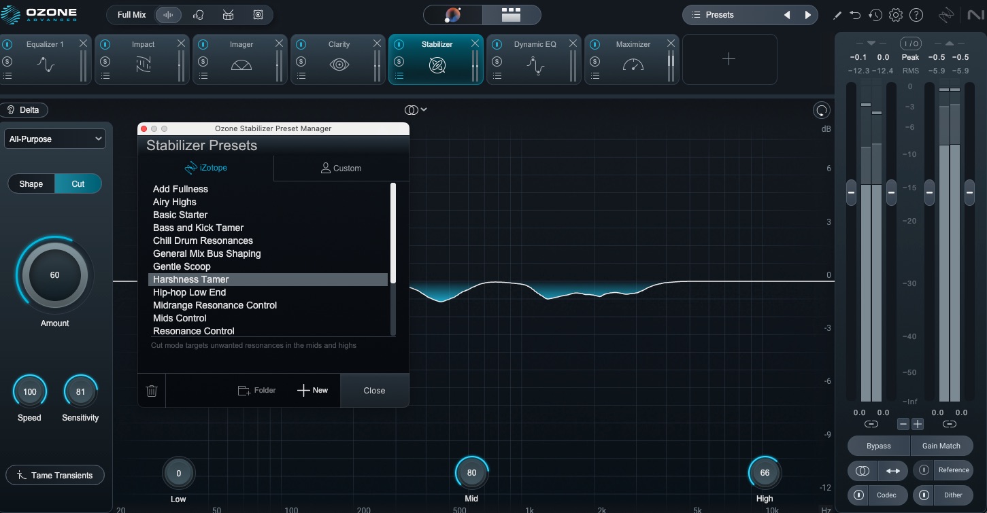Viewport: 987px width, 513px height.
Task: Click the empty slot to add a module
Action: coord(729,59)
